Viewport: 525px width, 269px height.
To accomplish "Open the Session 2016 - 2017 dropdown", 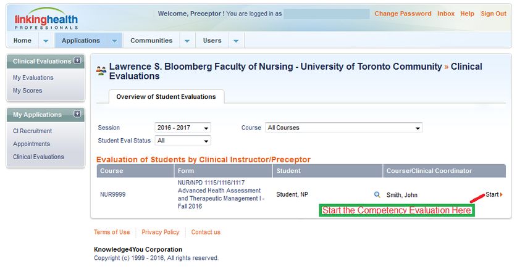I will [x=183, y=128].
